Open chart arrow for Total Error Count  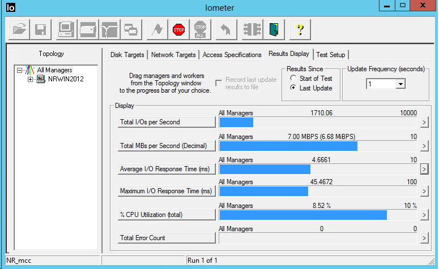[424, 238]
